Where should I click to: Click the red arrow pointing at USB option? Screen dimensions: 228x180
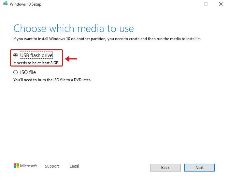[x=71, y=59]
